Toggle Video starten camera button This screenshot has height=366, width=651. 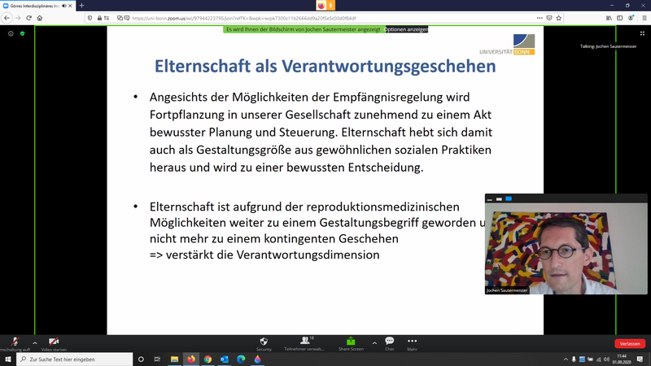click(53, 342)
